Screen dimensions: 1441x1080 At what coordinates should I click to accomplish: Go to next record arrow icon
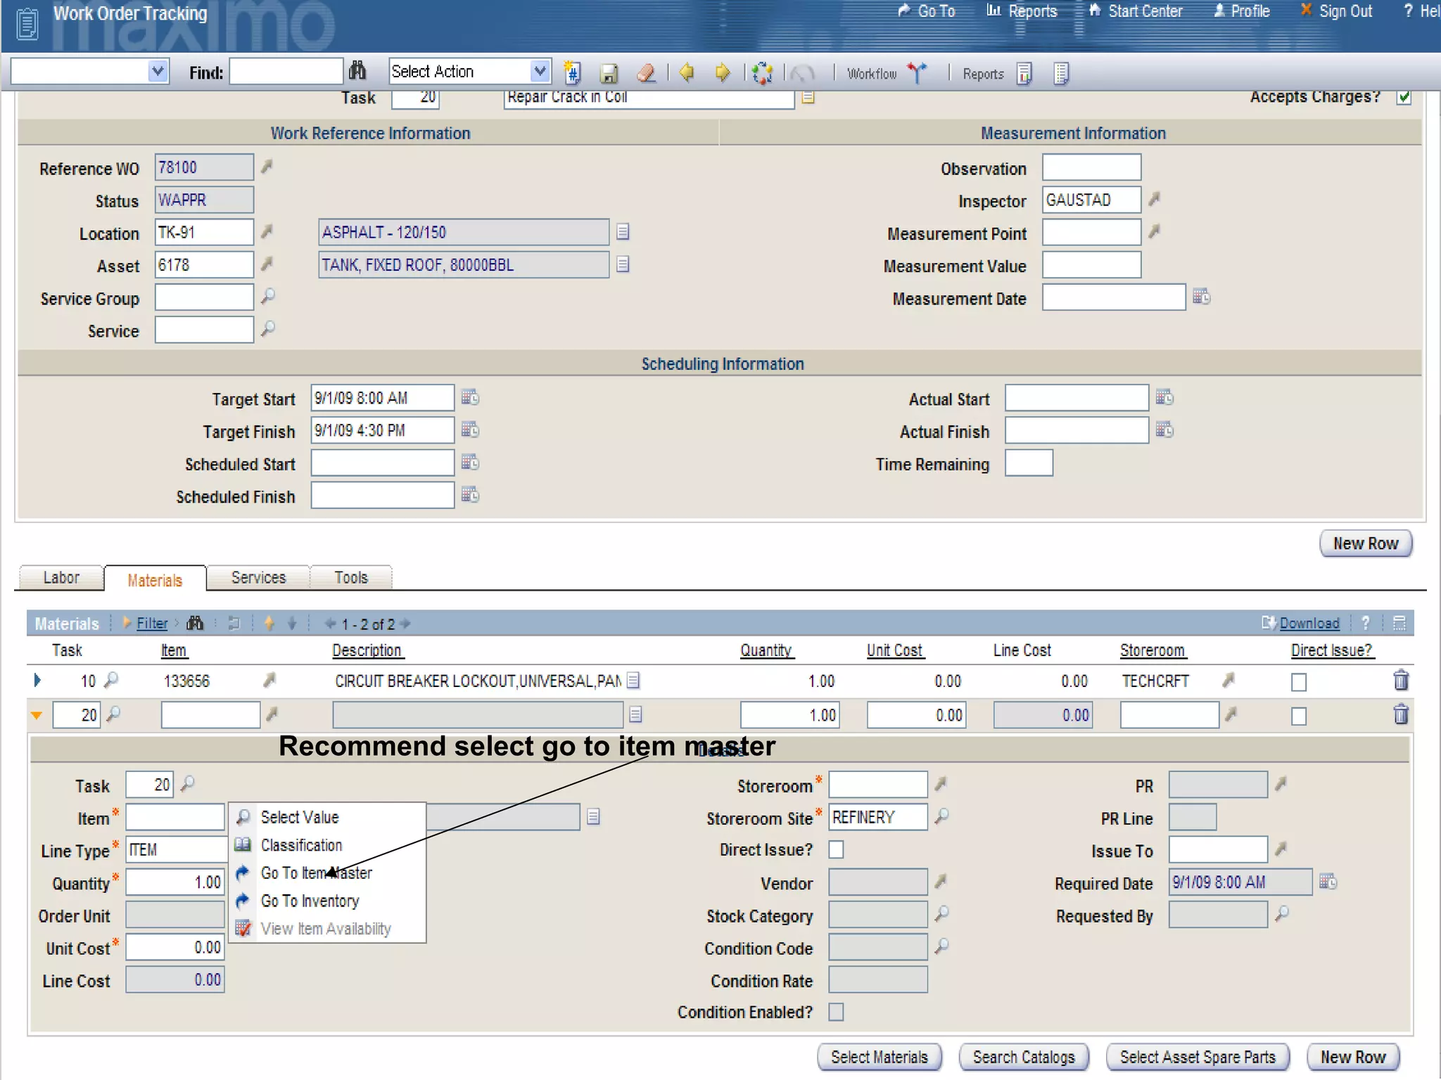click(723, 72)
